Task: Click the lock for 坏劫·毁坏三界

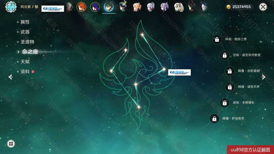Action: click(x=217, y=39)
